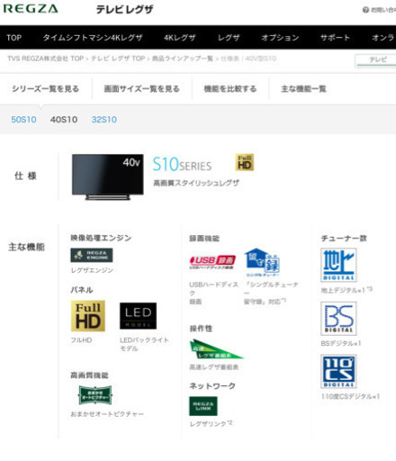The width and height of the screenshot is (396, 461).
Task: Follow TVS REGZA株式会社 TOP breadcrumb link
Action: 46,59
